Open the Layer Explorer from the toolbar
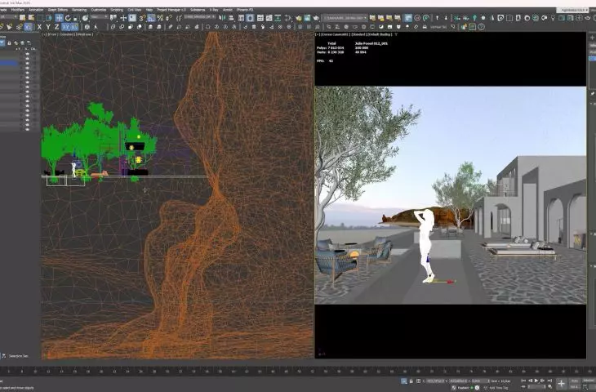Screen dimensions: 596x392 tap(250, 18)
